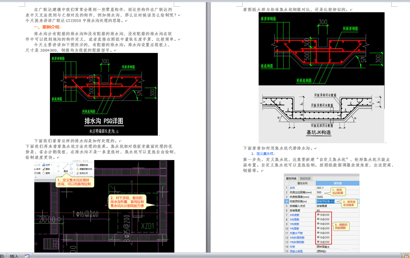The height and width of the screenshot is (258, 410).
Task: Click the 调整放坡 tool icon
Action: tap(78, 165)
